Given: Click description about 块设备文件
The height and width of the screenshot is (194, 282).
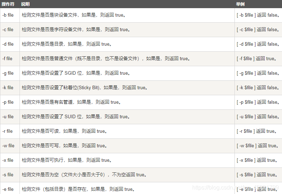Looking at the screenshot, I should (74, 15).
